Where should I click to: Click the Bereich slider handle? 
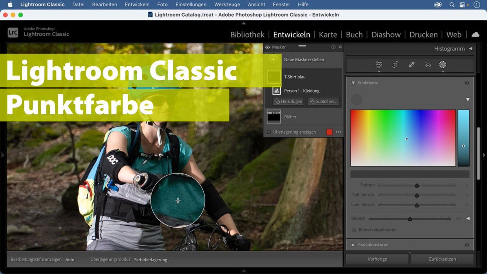(x=410, y=219)
